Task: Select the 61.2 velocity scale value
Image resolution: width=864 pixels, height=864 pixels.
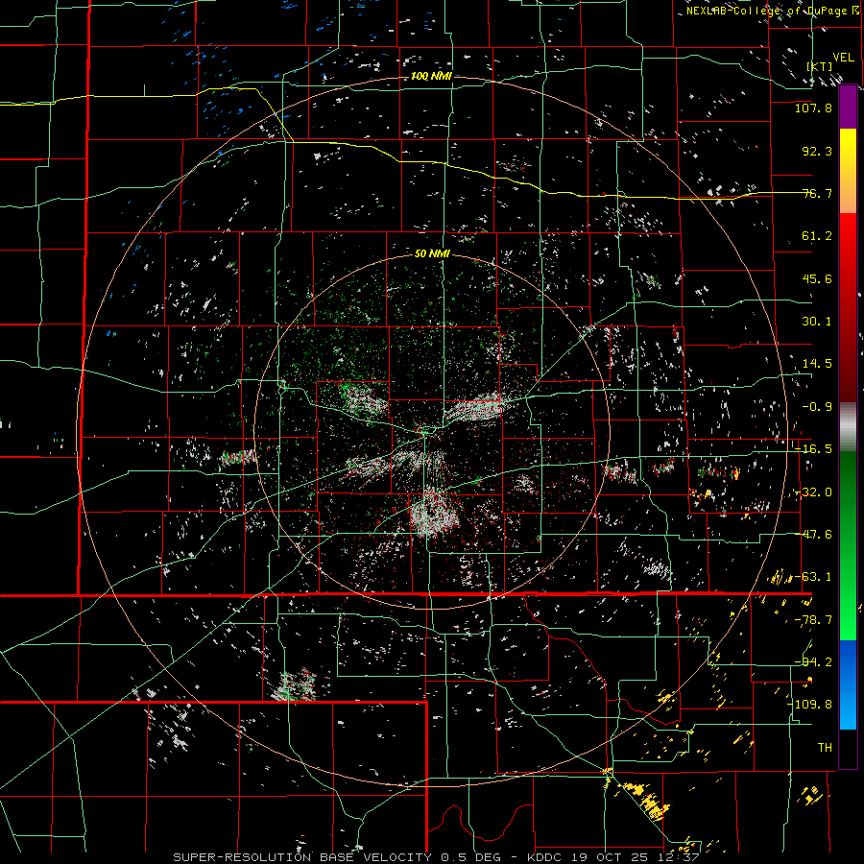Action: [817, 236]
